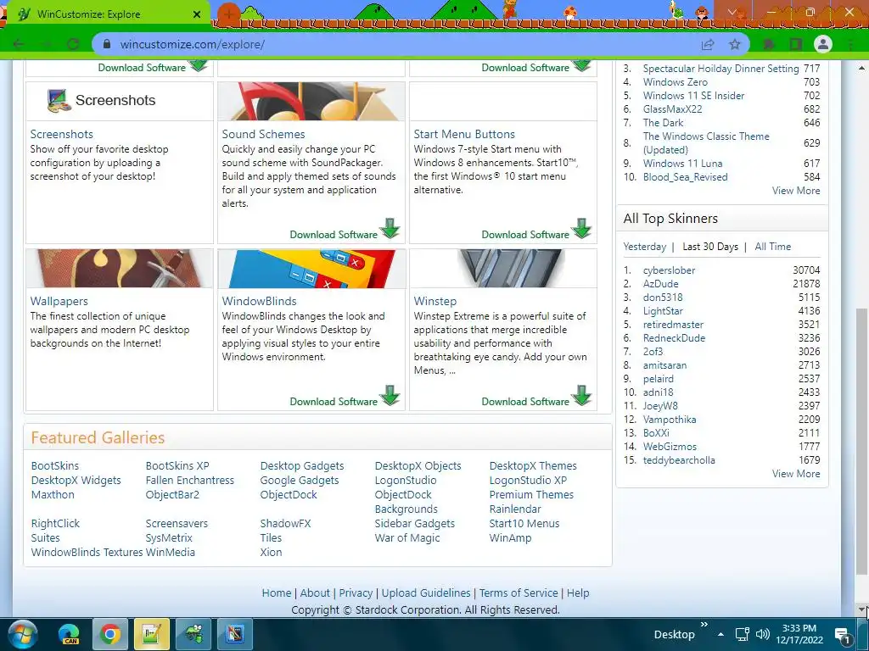Reload the WinCustomize page

coord(73,44)
